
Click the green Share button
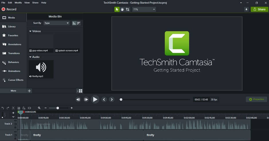click(x=259, y=9)
